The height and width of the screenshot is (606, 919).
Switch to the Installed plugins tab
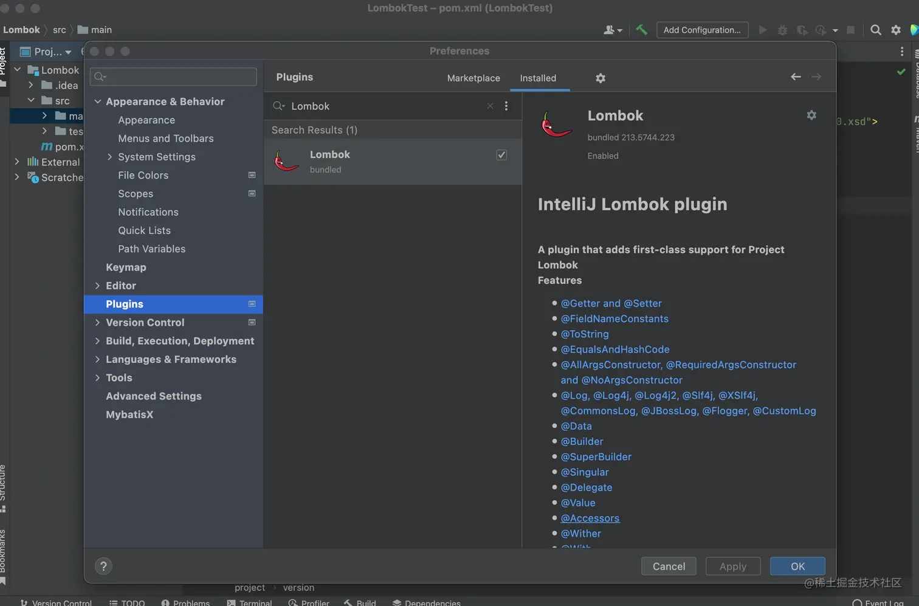(x=538, y=78)
